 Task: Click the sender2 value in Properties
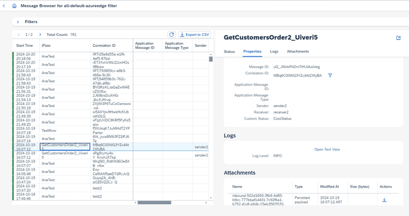280,106
